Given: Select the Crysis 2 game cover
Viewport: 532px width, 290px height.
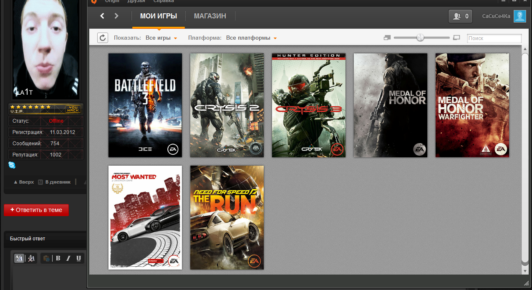Looking at the screenshot, I should coord(227,105).
